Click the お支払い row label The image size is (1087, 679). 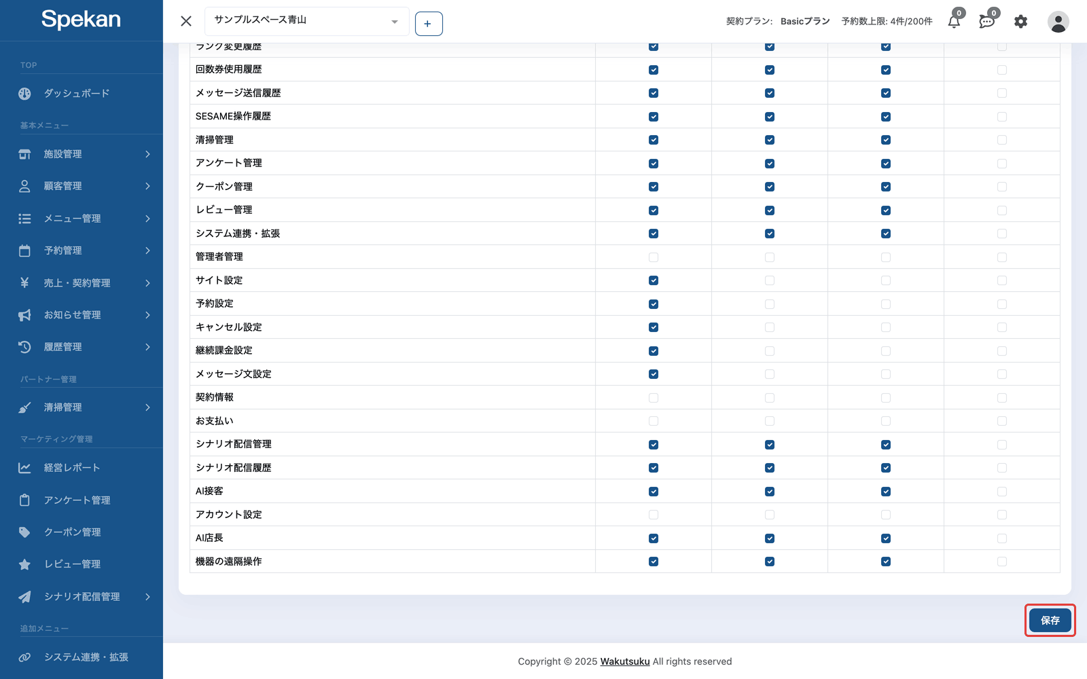[215, 421]
